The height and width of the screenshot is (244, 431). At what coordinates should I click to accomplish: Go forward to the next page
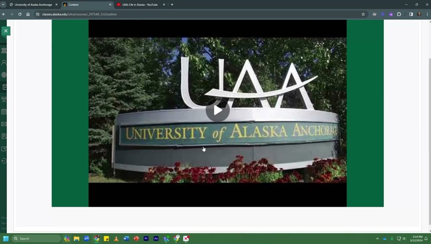tap(12, 14)
